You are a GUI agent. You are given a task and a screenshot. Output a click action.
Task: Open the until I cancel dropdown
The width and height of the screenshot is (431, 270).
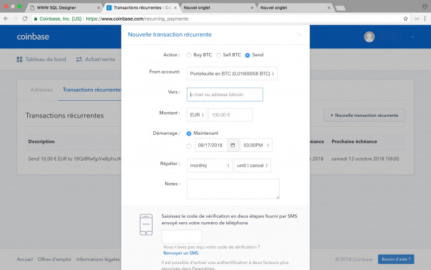click(253, 166)
